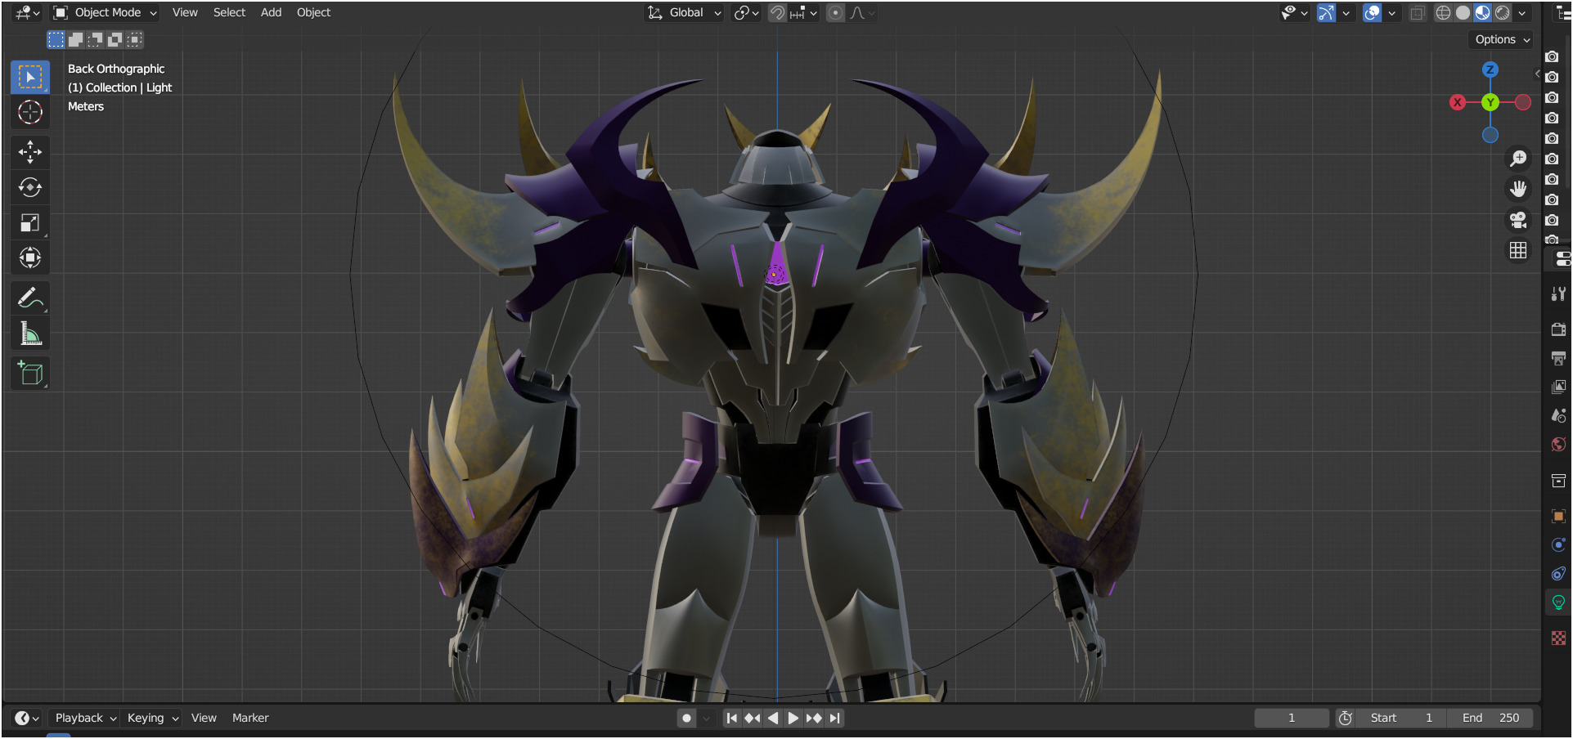Open the View Layer properties tab

(1558, 387)
